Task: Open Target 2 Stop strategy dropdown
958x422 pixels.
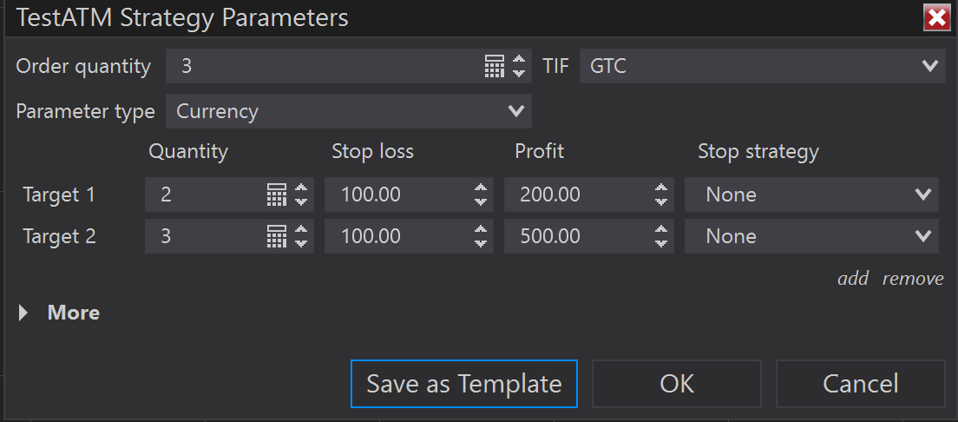Action: click(811, 236)
